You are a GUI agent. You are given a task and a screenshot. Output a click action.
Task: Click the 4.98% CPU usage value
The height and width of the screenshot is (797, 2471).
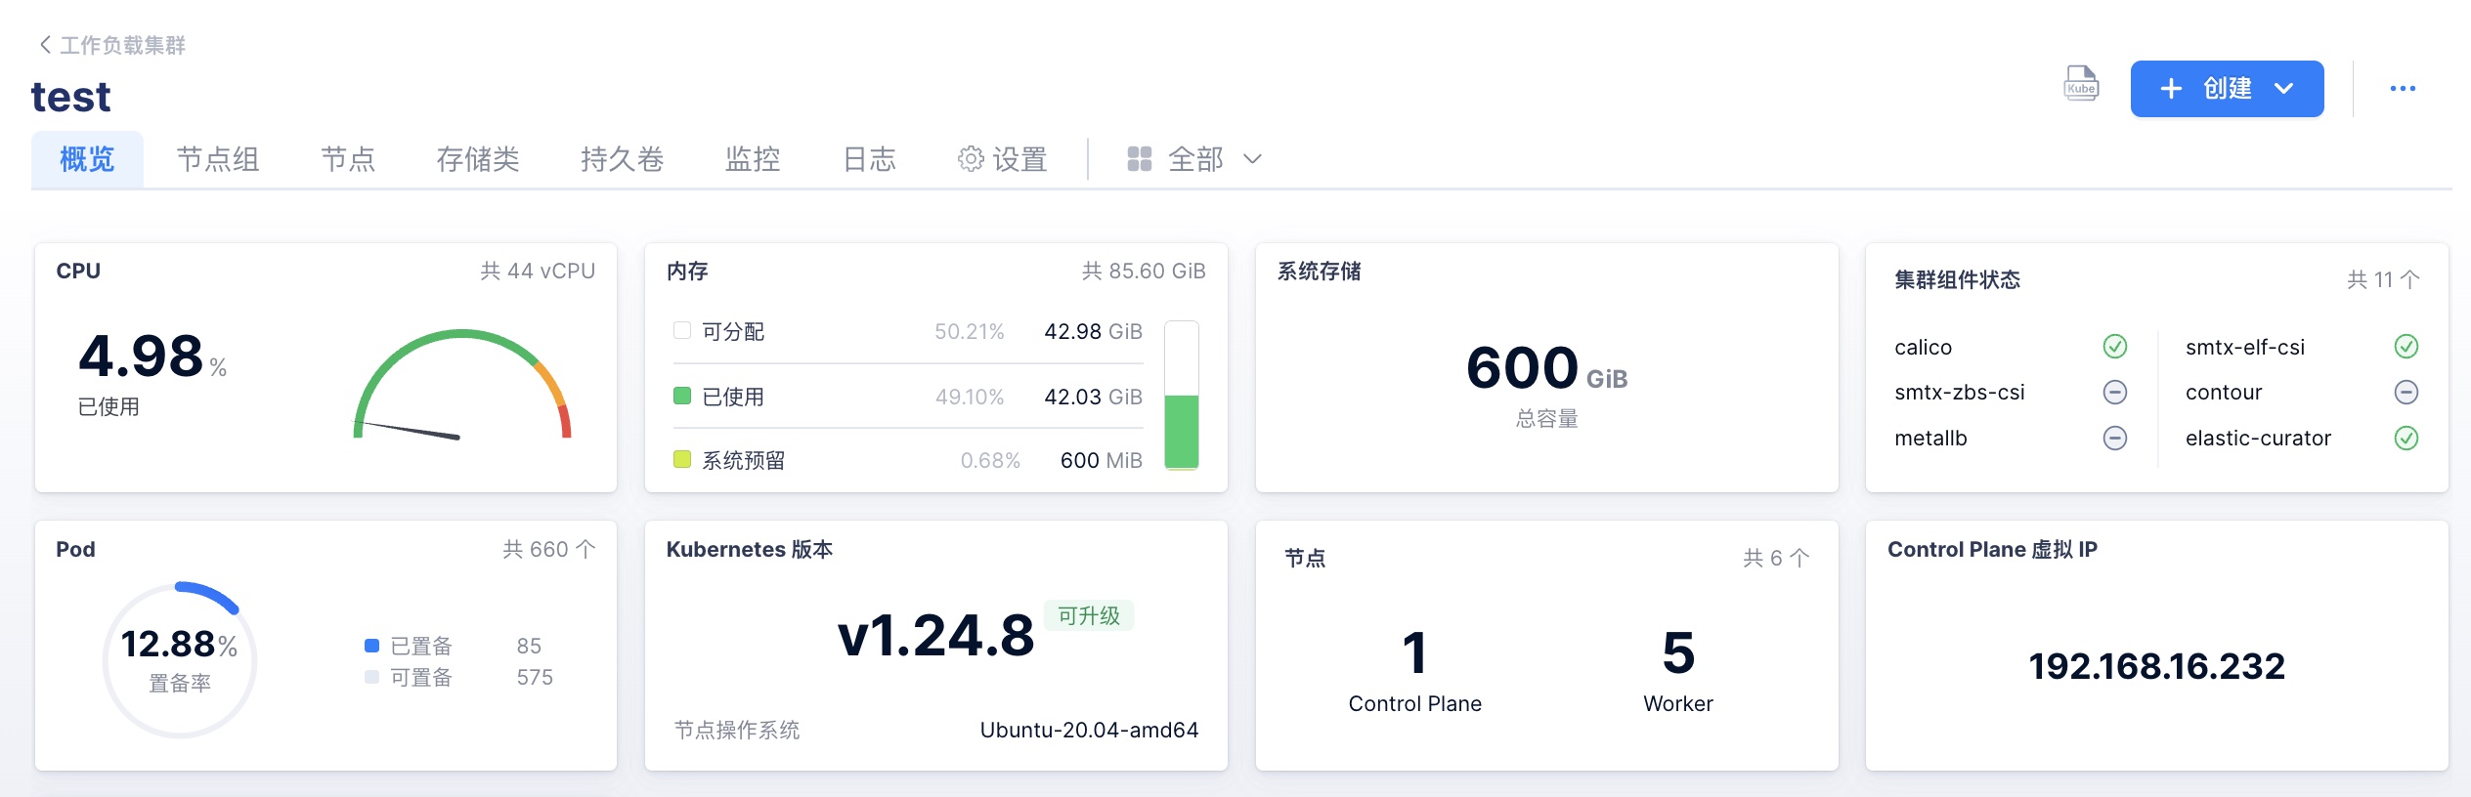152,357
